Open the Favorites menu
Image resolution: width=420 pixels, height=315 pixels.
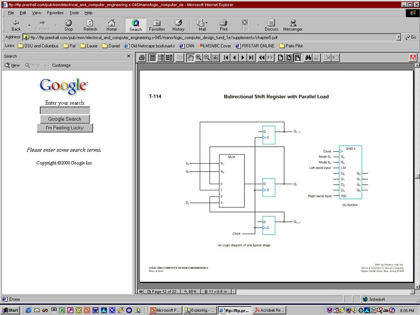(55, 13)
